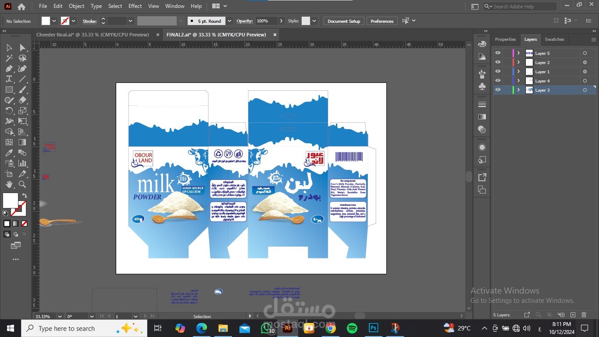Image resolution: width=599 pixels, height=337 pixels.
Task: Select the Eraser tool
Action: (22, 100)
